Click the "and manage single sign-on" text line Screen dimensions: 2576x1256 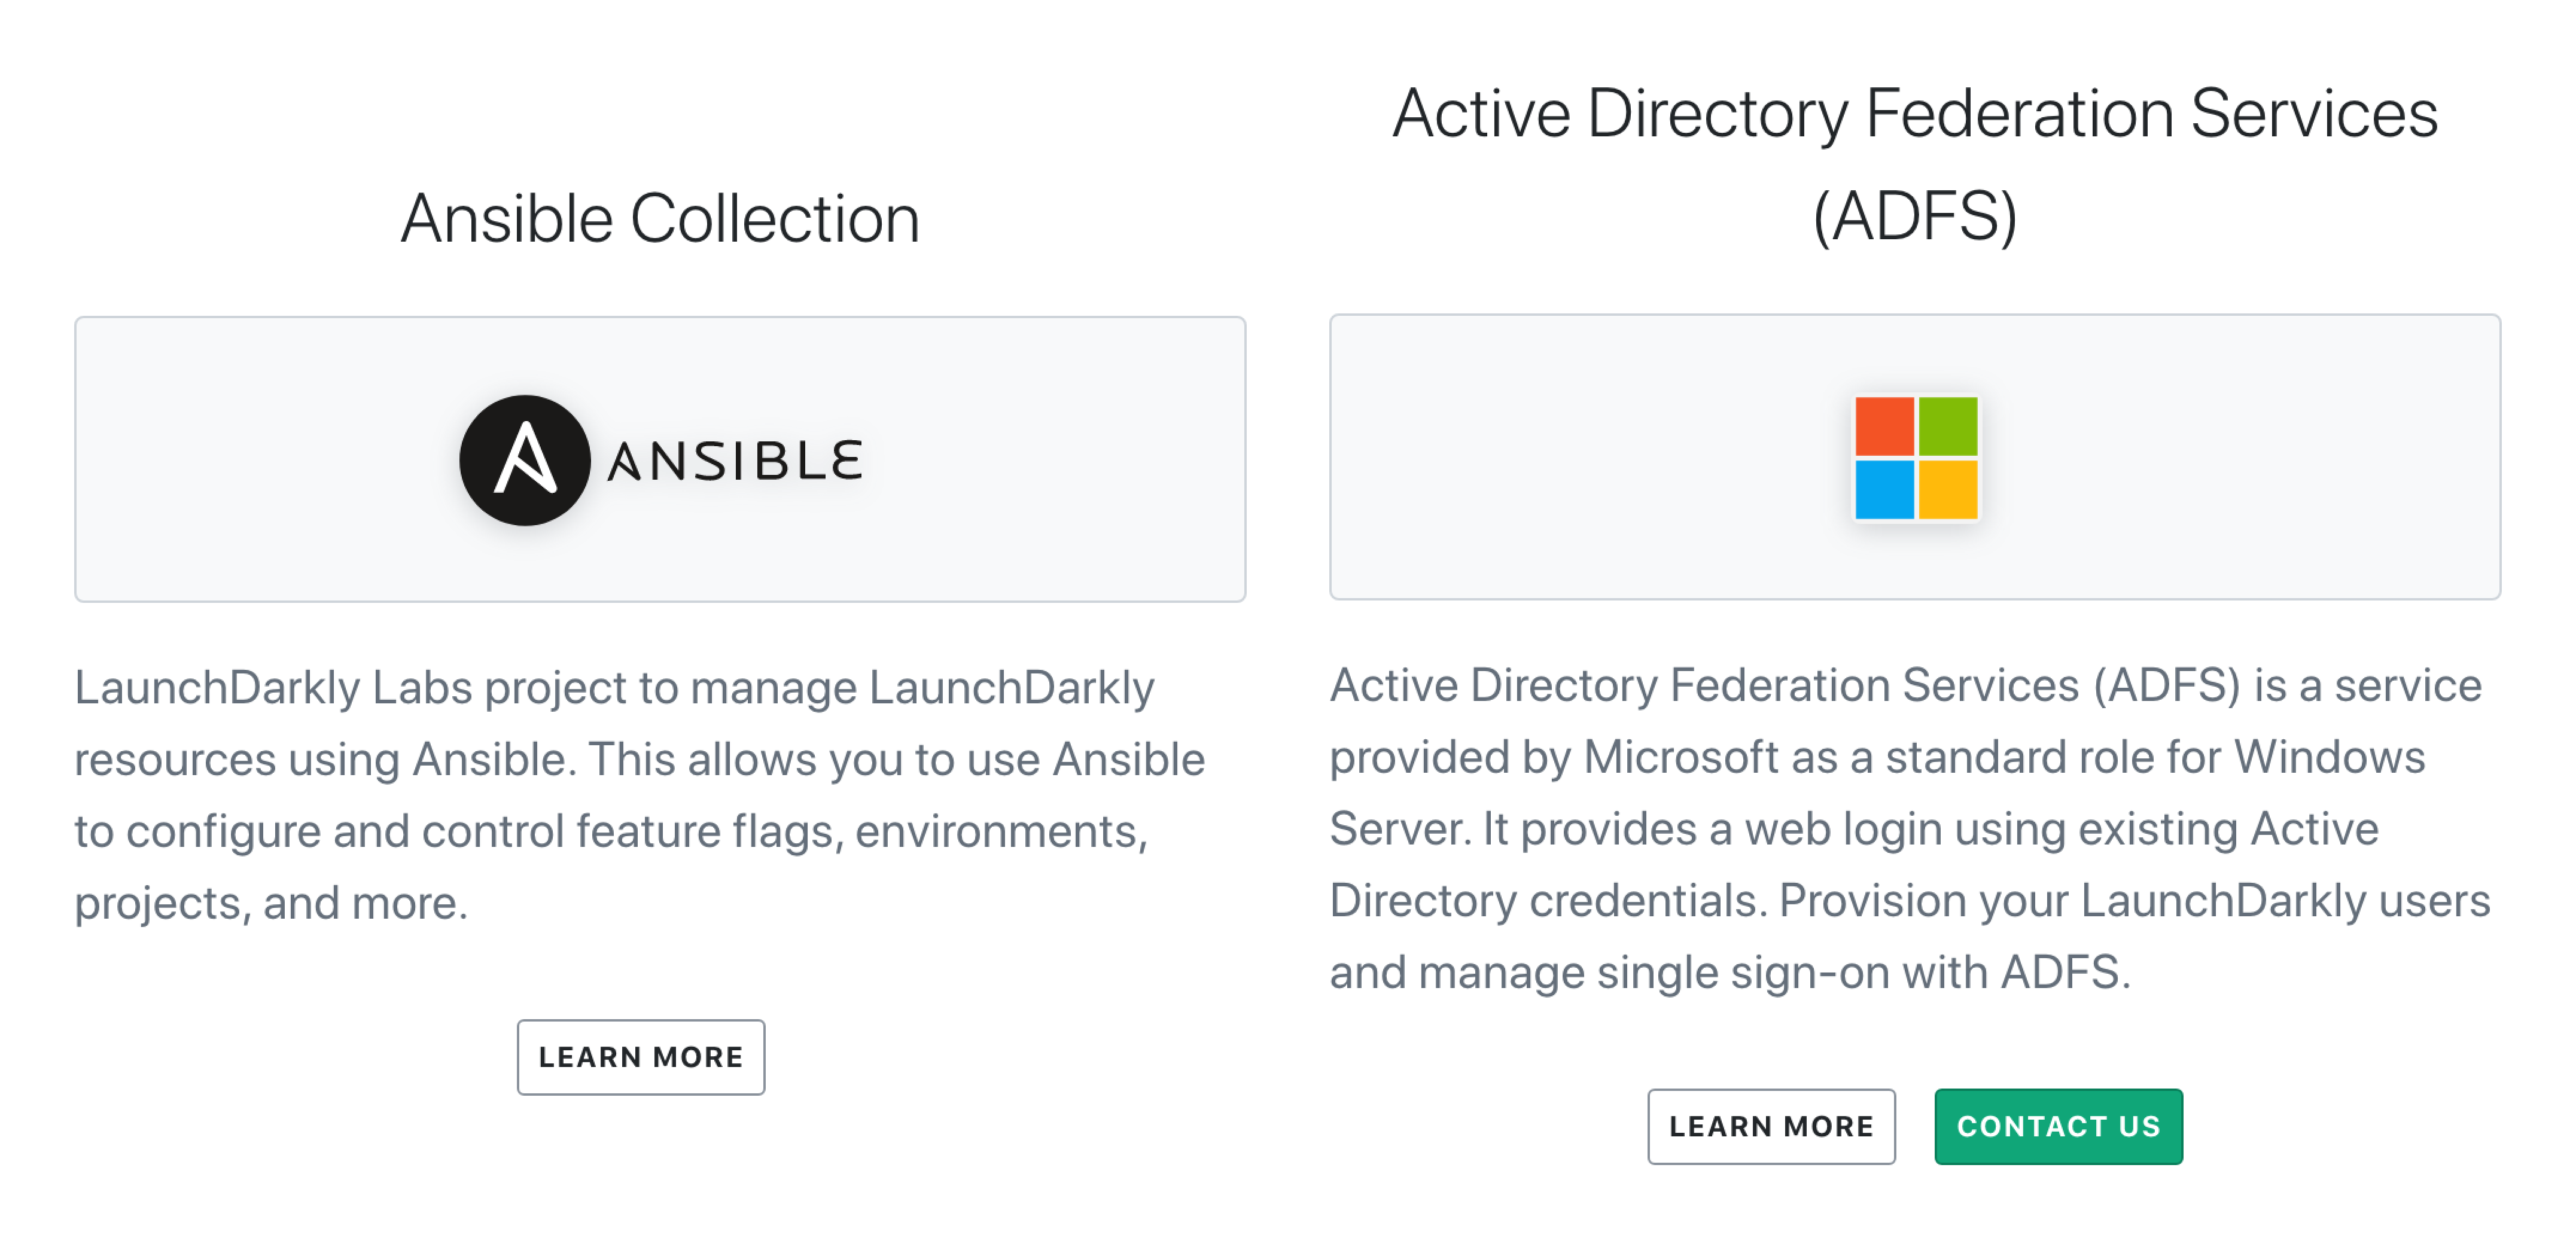coord(1730,972)
